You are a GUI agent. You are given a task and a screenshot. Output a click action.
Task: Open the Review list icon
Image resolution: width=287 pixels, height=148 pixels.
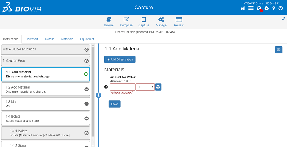pyautogui.click(x=179, y=20)
